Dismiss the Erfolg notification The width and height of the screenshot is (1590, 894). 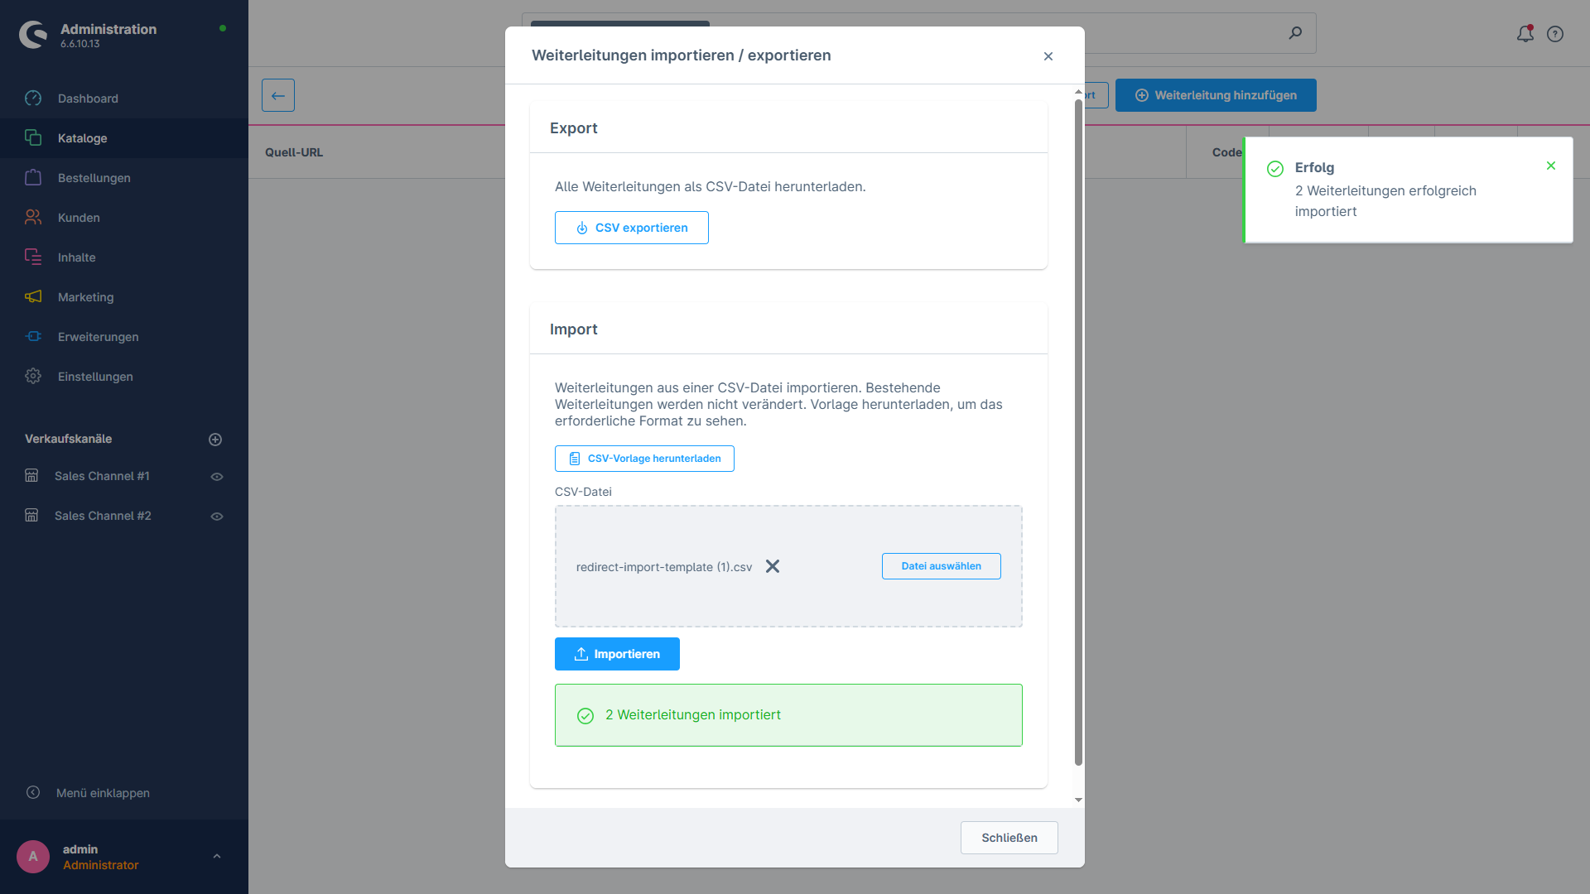click(1551, 166)
